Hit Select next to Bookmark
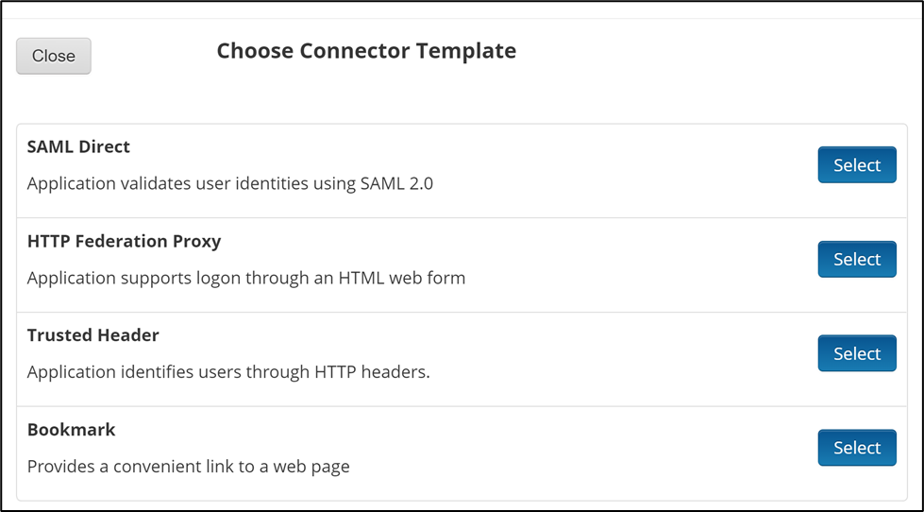924x512 pixels. point(856,448)
